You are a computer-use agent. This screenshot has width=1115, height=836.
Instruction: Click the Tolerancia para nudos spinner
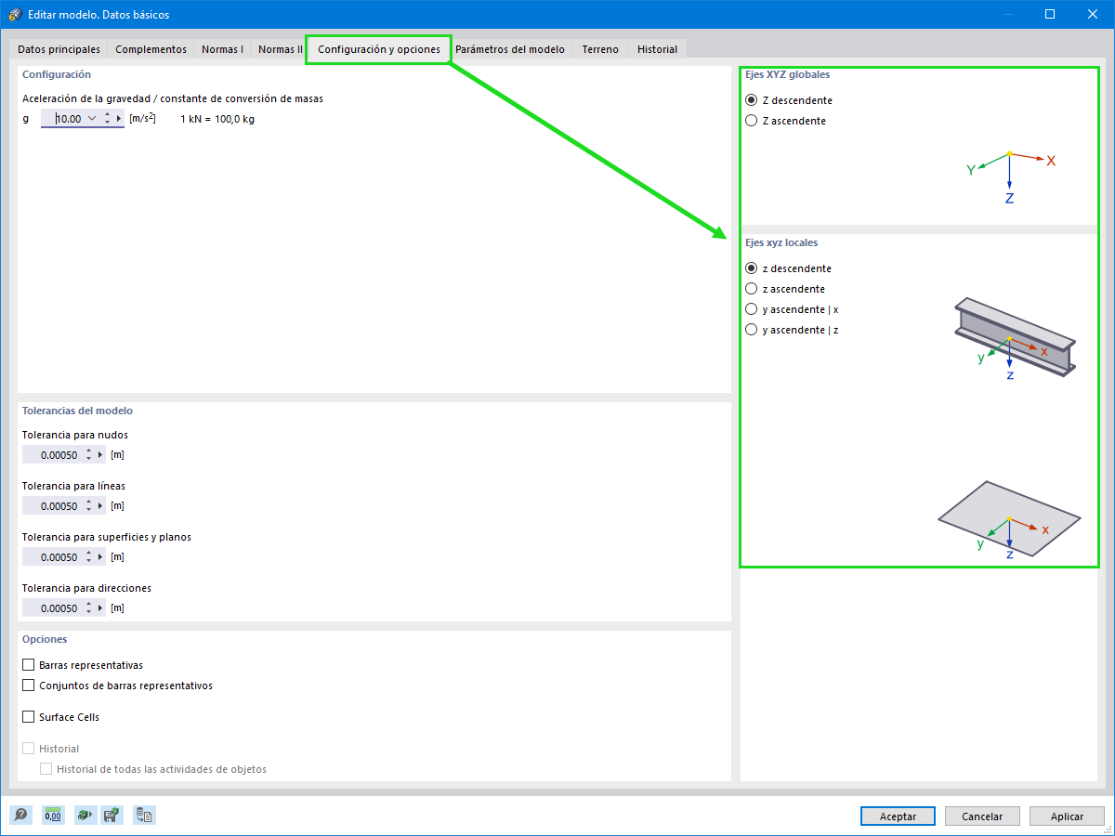(x=89, y=455)
